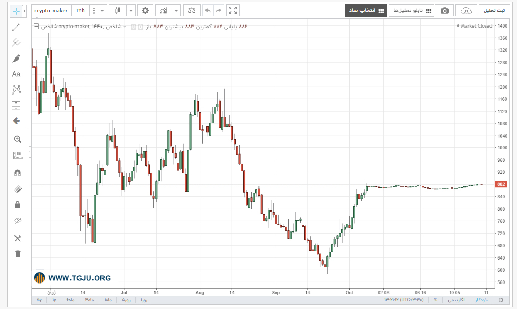
Task: Click the 882 price label on axis
Action: click(501, 184)
